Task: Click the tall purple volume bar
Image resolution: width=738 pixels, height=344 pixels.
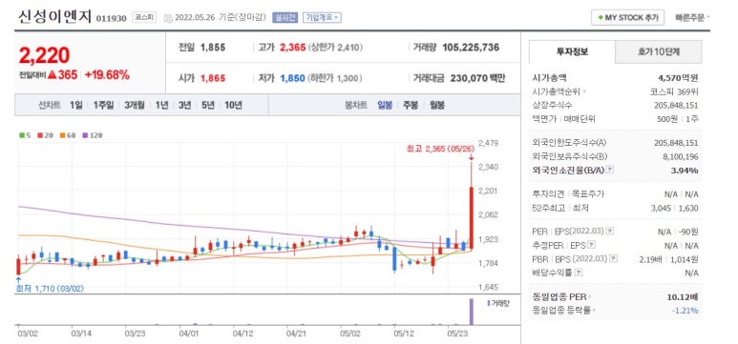Action: (x=471, y=311)
